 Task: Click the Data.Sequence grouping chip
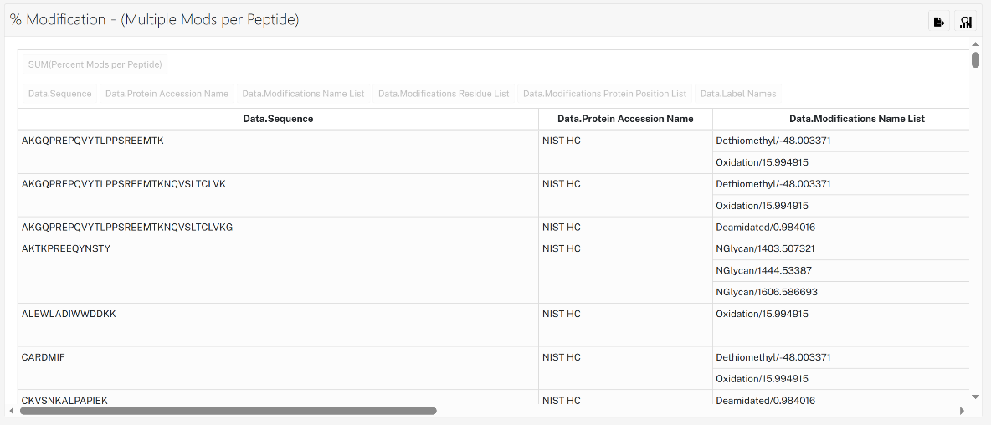click(x=60, y=94)
